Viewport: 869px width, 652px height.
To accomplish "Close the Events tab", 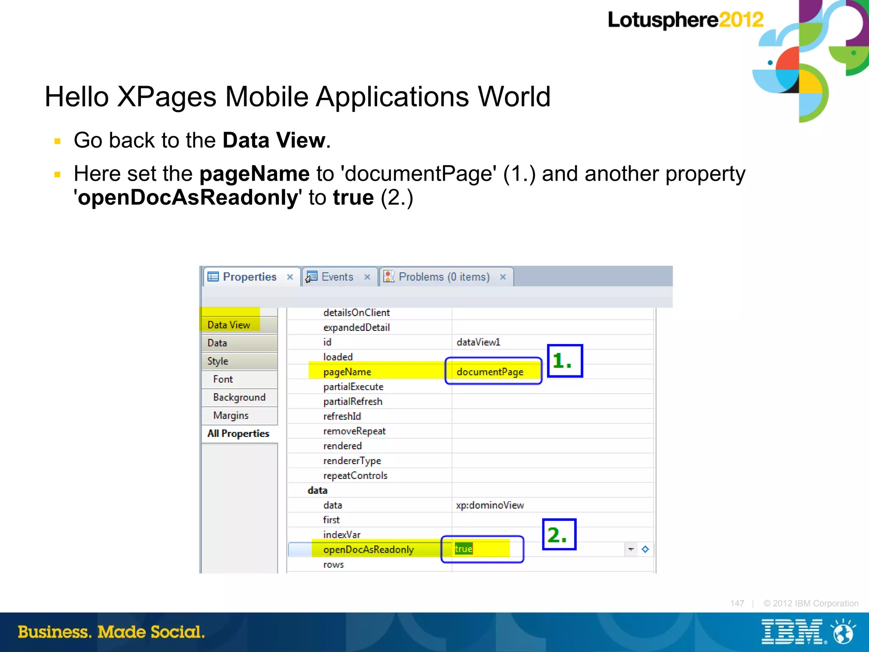I will [367, 277].
